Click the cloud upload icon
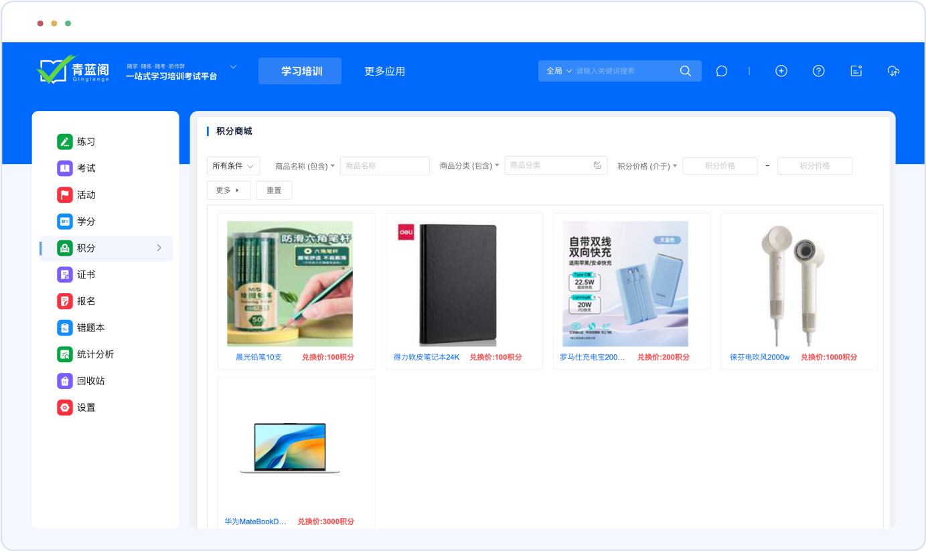 (x=893, y=71)
